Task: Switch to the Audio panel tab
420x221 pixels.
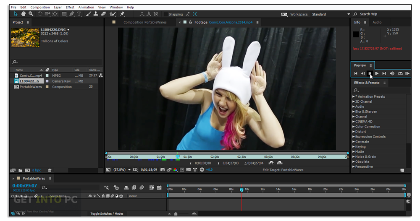Action: (377, 22)
